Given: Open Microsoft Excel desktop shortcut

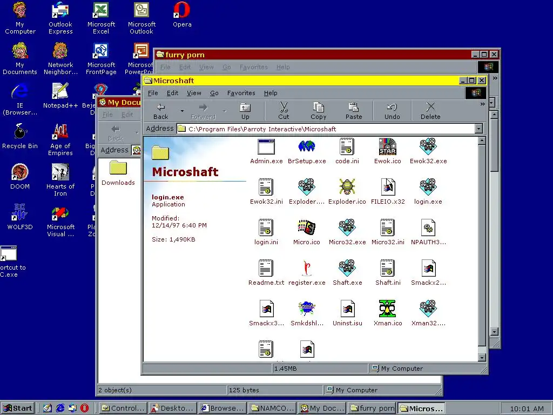Looking at the screenshot, I should (x=101, y=18).
